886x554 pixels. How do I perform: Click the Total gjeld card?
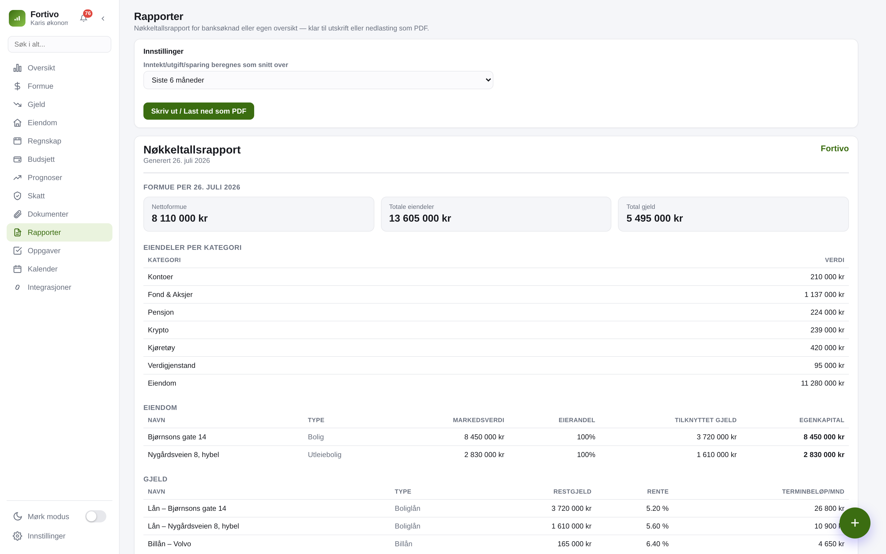pyautogui.click(x=733, y=214)
